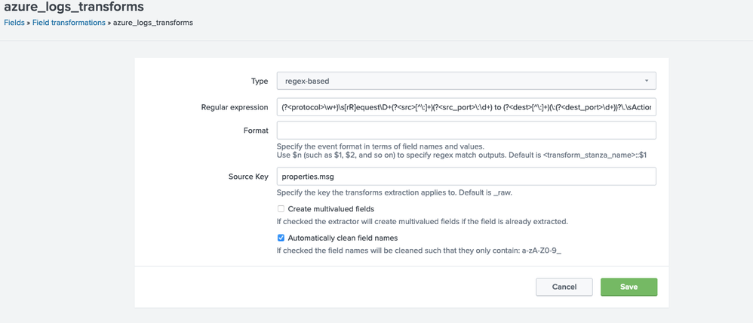Viewport: 753px width, 323px height.
Task: Navigate to Field transformations breadcrumb link
Action: (69, 23)
